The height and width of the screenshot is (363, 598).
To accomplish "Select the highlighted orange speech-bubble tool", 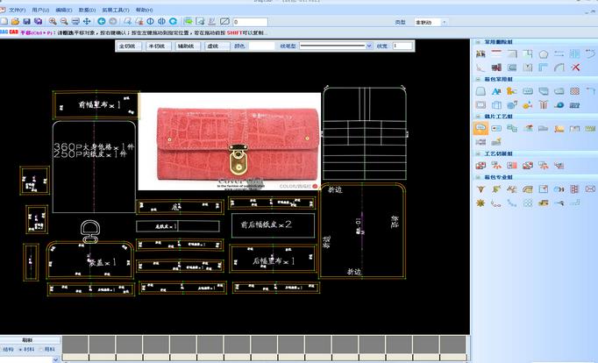I will click(481, 128).
